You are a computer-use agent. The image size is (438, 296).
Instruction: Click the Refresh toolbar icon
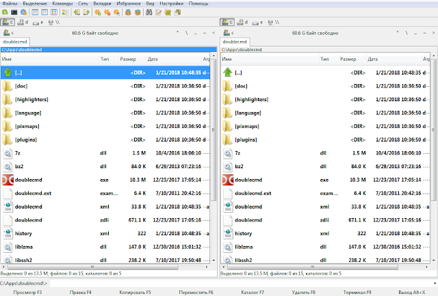(x=5, y=12)
